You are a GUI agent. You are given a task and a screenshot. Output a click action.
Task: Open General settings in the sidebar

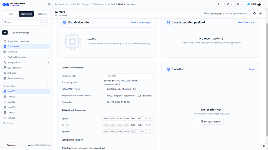(26, 78)
